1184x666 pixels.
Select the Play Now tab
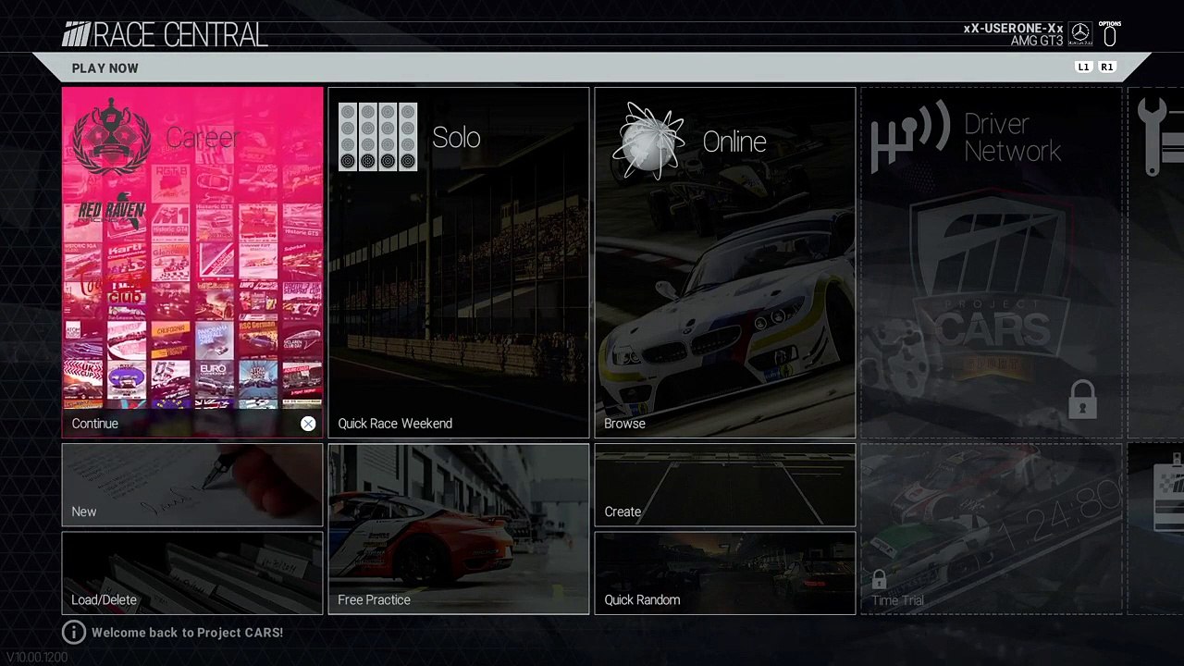point(105,68)
